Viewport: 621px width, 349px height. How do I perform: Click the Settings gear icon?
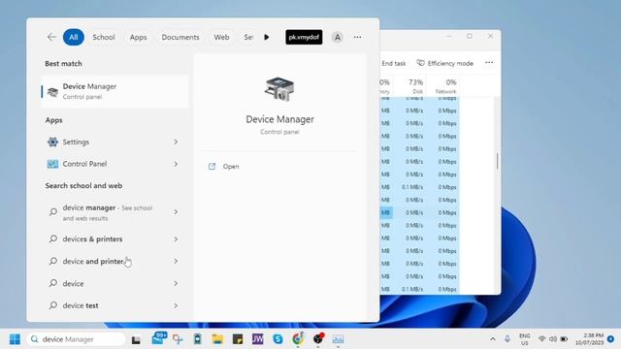coord(52,142)
